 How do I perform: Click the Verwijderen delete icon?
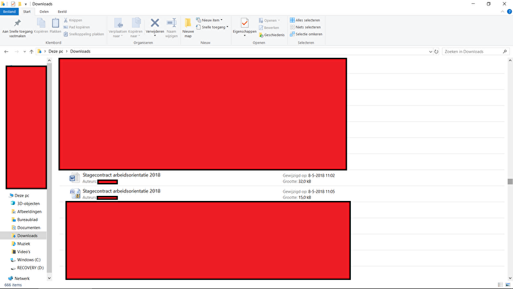155,24
